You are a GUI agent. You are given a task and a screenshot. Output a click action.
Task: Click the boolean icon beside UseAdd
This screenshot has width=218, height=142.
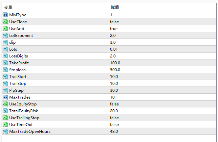pyautogui.click(x=5, y=28)
